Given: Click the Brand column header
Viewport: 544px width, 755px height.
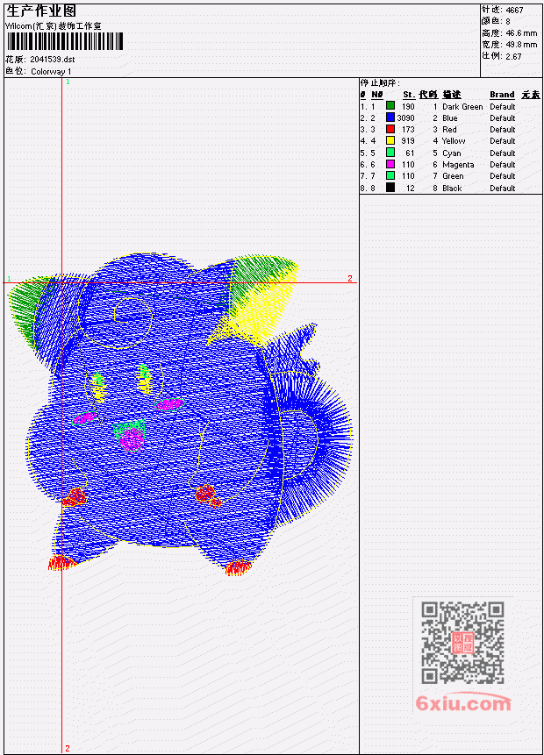Looking at the screenshot, I should (502, 95).
